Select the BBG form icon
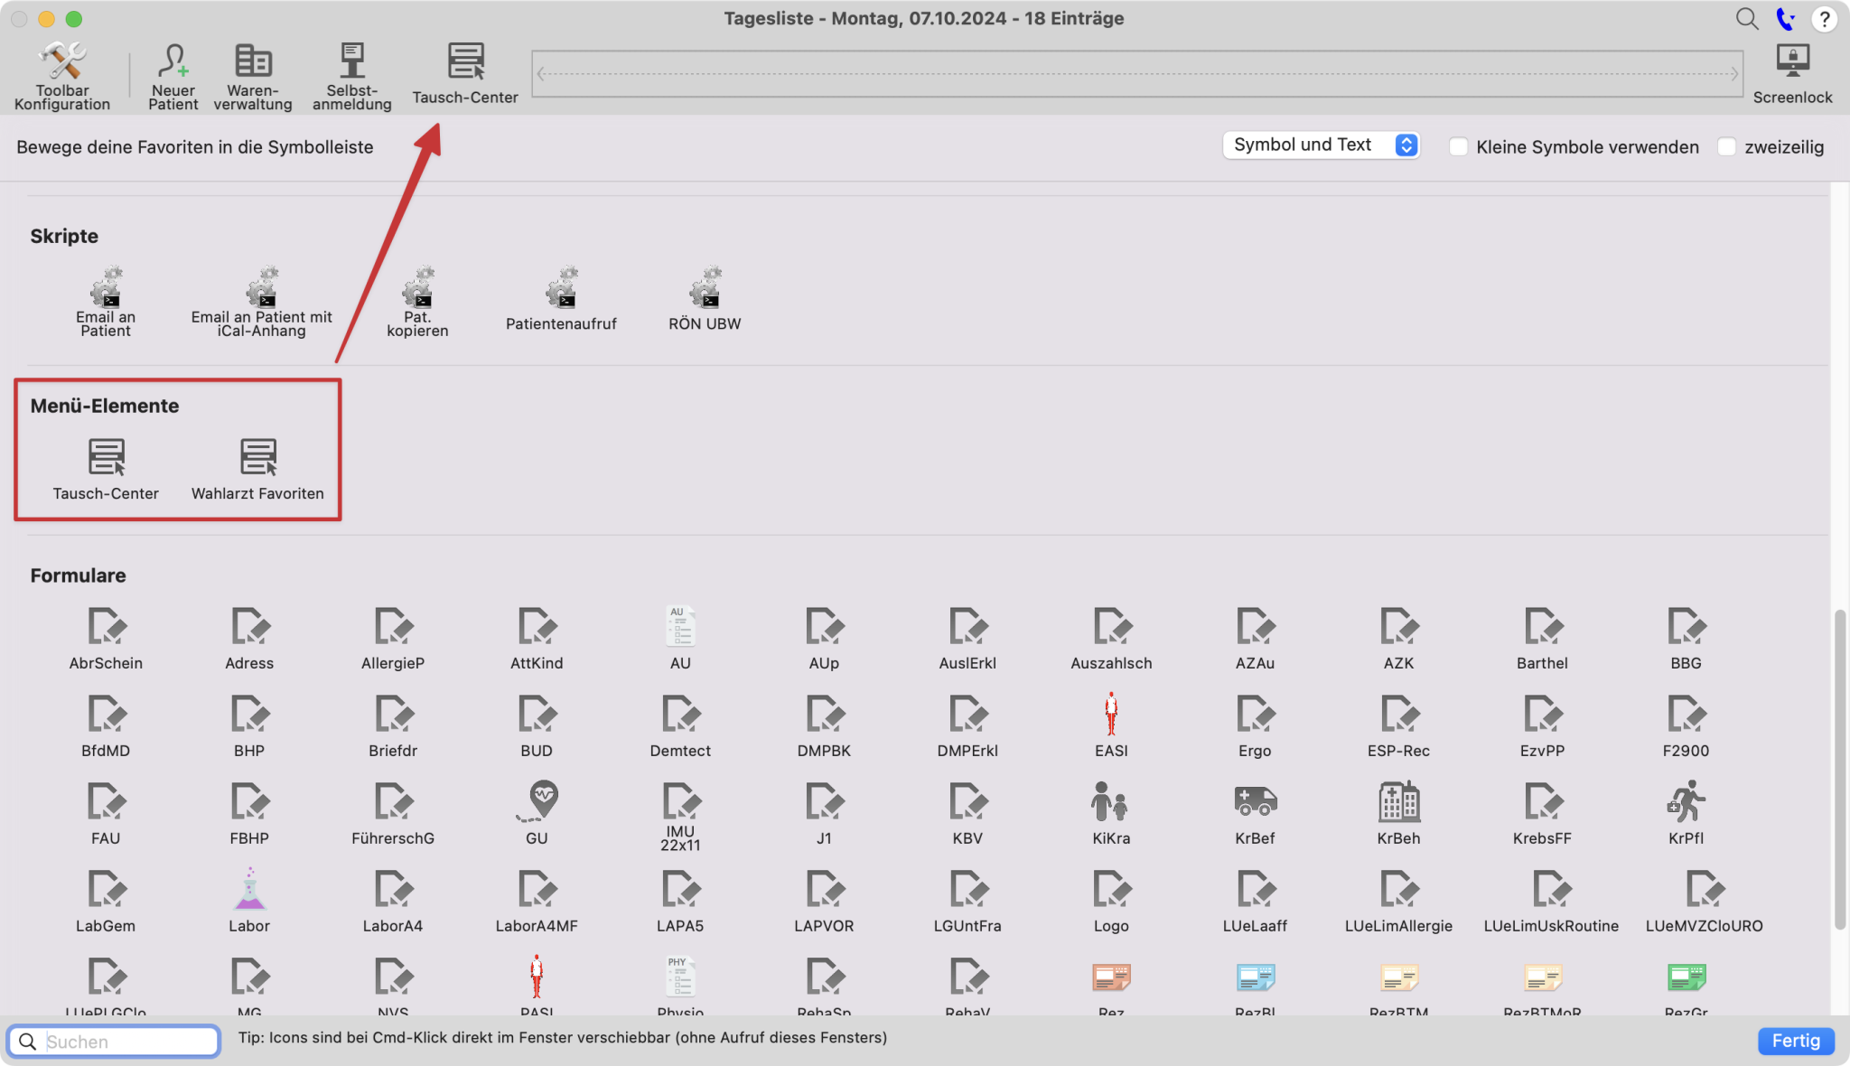The image size is (1850, 1066). point(1686,638)
